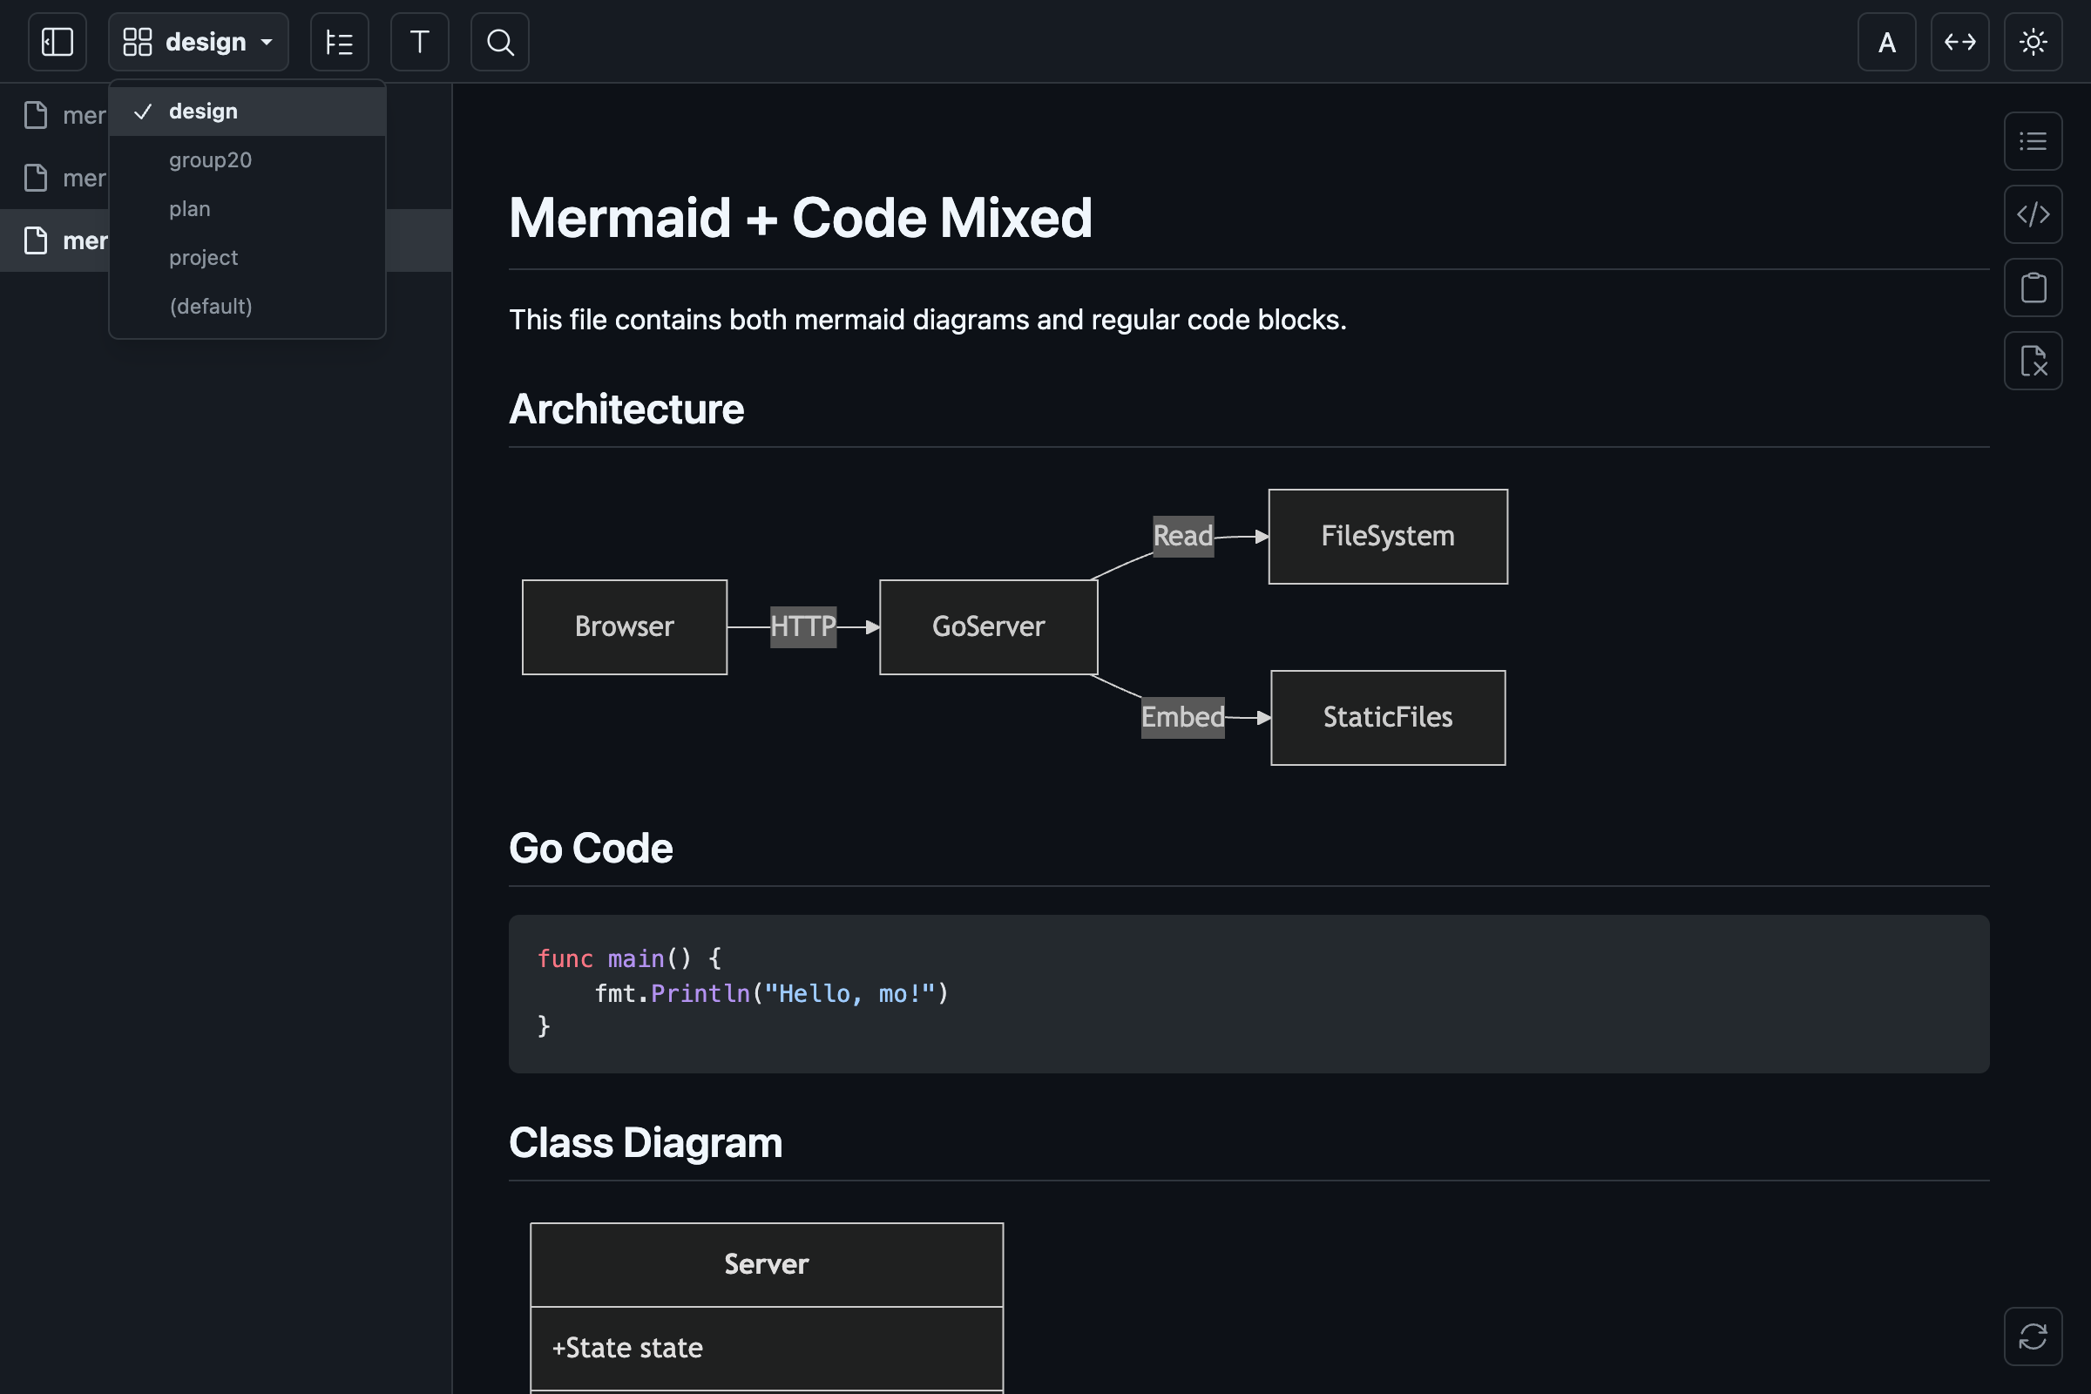Choose plan from the group menu
Viewport: 2091px width, 1394px height.
coord(247,209)
